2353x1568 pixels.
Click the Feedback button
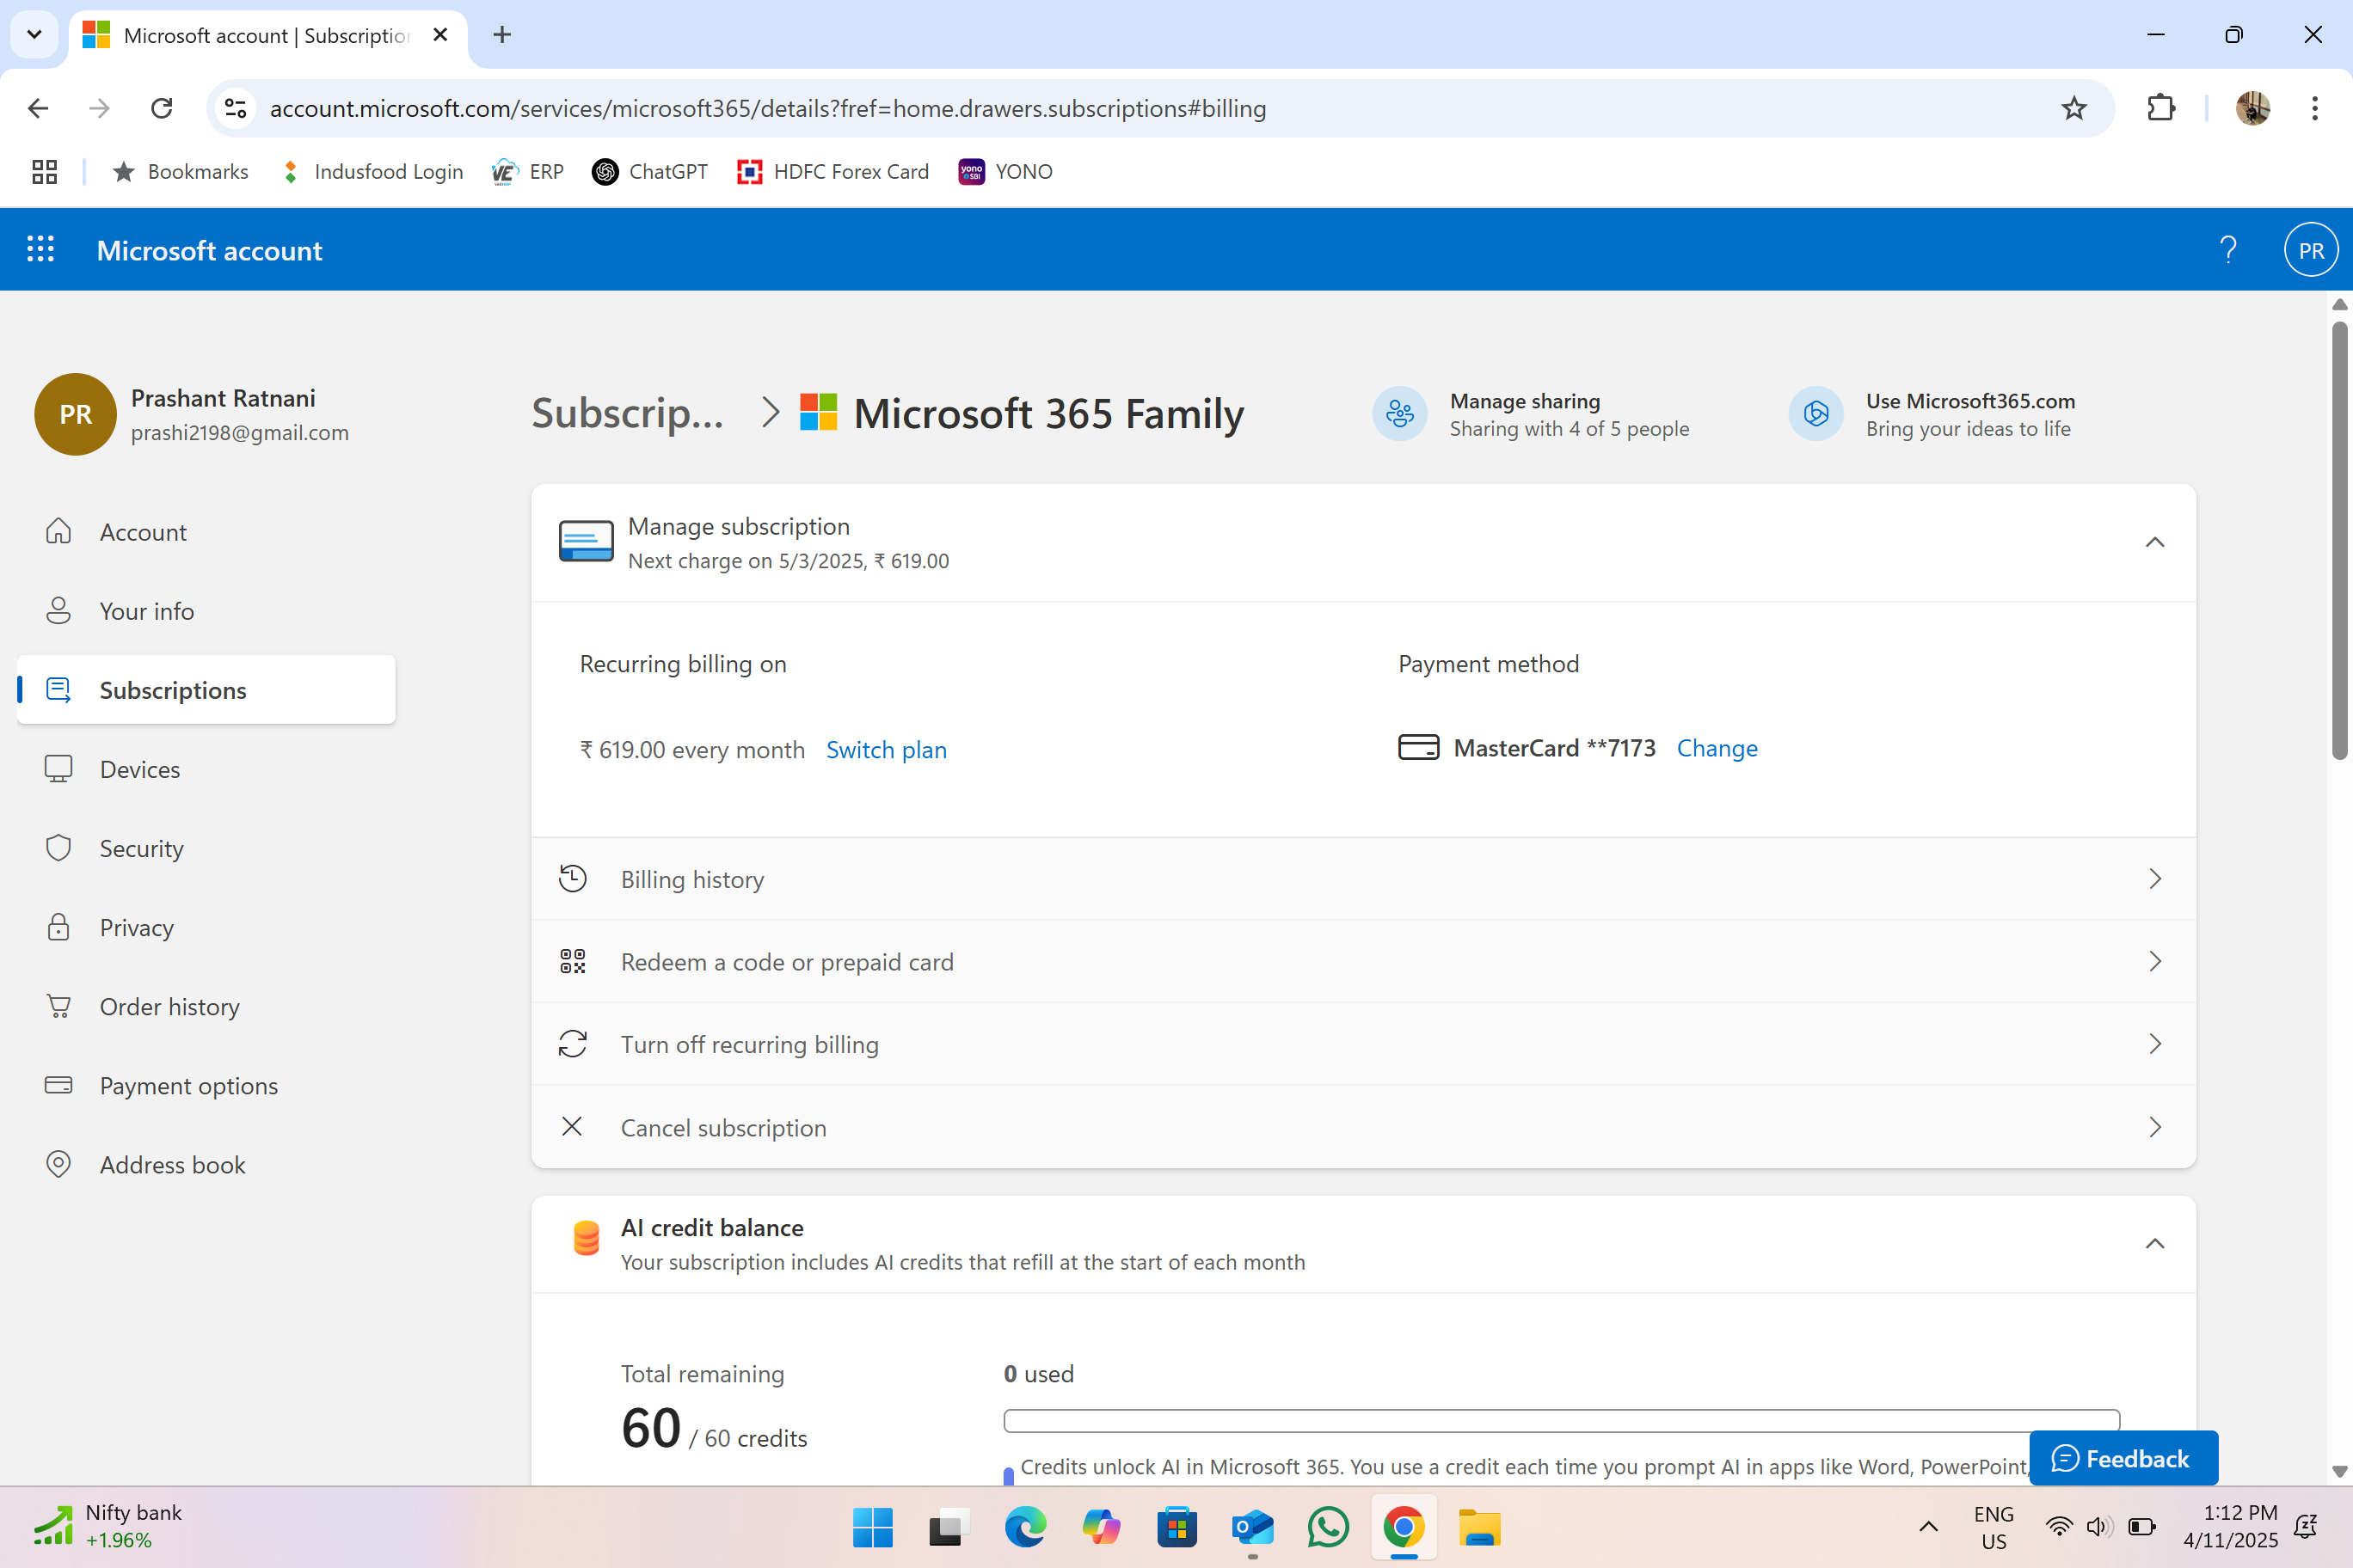pos(2123,1458)
